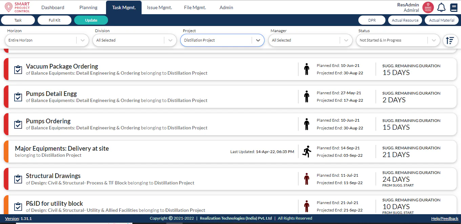The height and width of the screenshot is (224, 461).
Task: Open the Help/Feedback link
Action: [x=445, y=219]
